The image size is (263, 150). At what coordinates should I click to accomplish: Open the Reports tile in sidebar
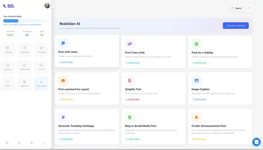pos(8,67)
